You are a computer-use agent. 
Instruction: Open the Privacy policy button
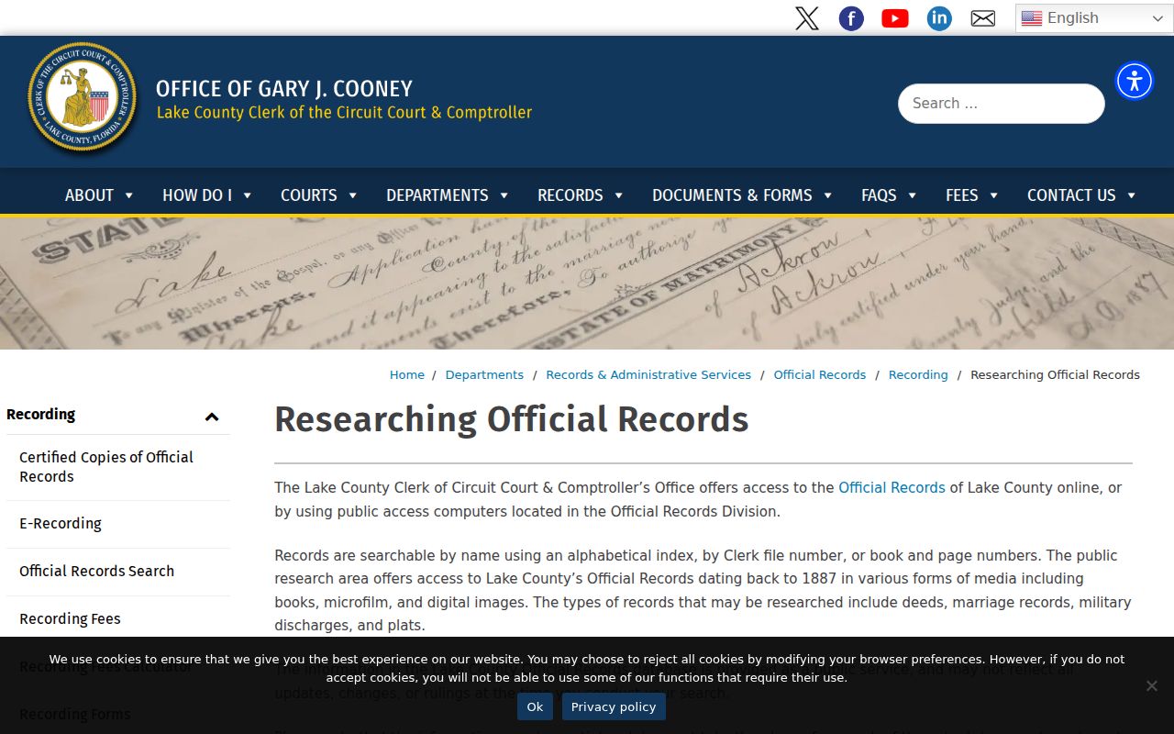pos(614,706)
